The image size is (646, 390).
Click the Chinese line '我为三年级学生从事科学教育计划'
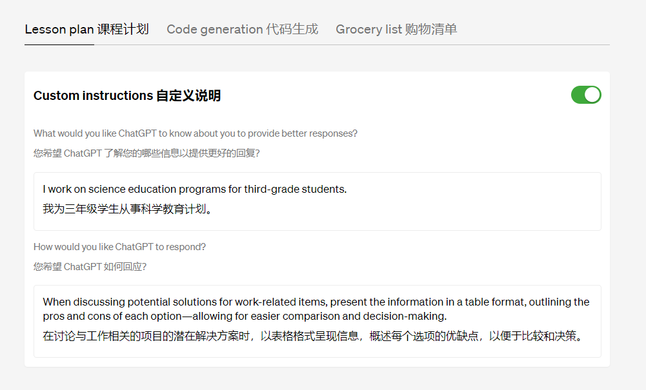coord(126,210)
